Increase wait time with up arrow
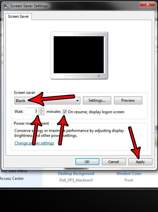This screenshot has height=212, width=158. coord(41,110)
